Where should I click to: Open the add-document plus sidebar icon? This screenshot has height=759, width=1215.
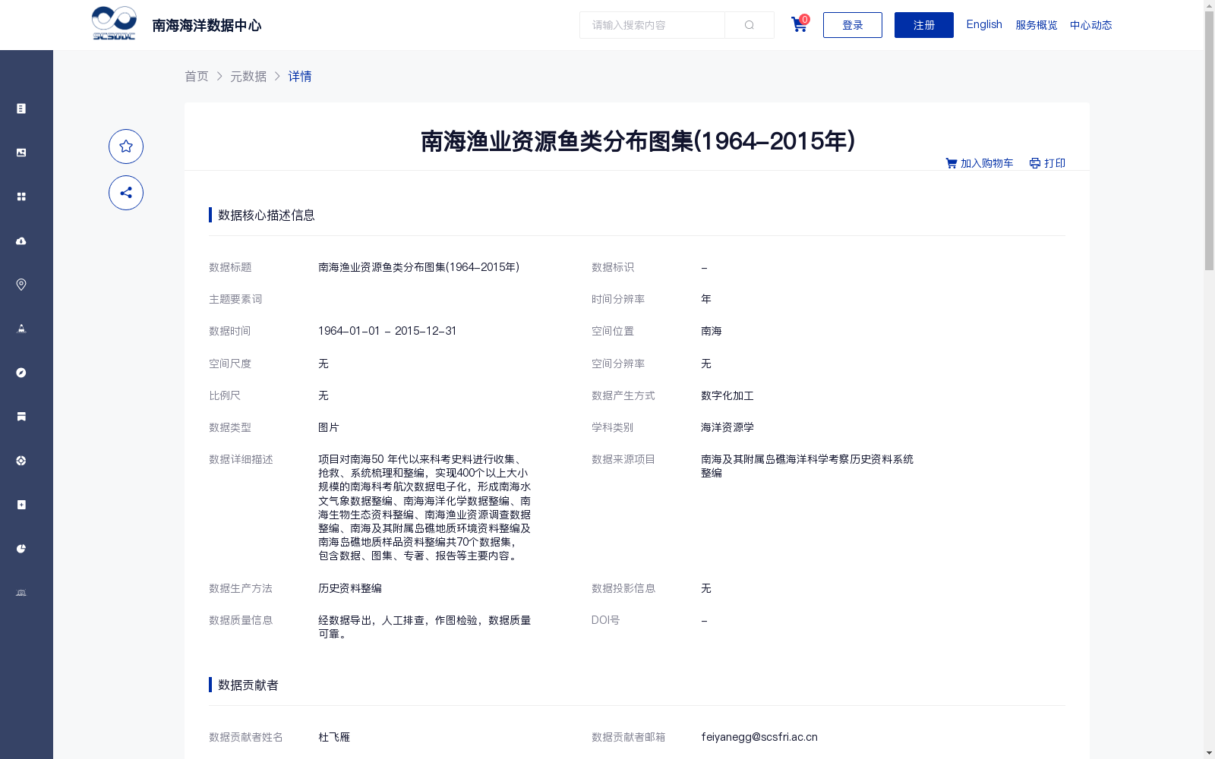21,505
